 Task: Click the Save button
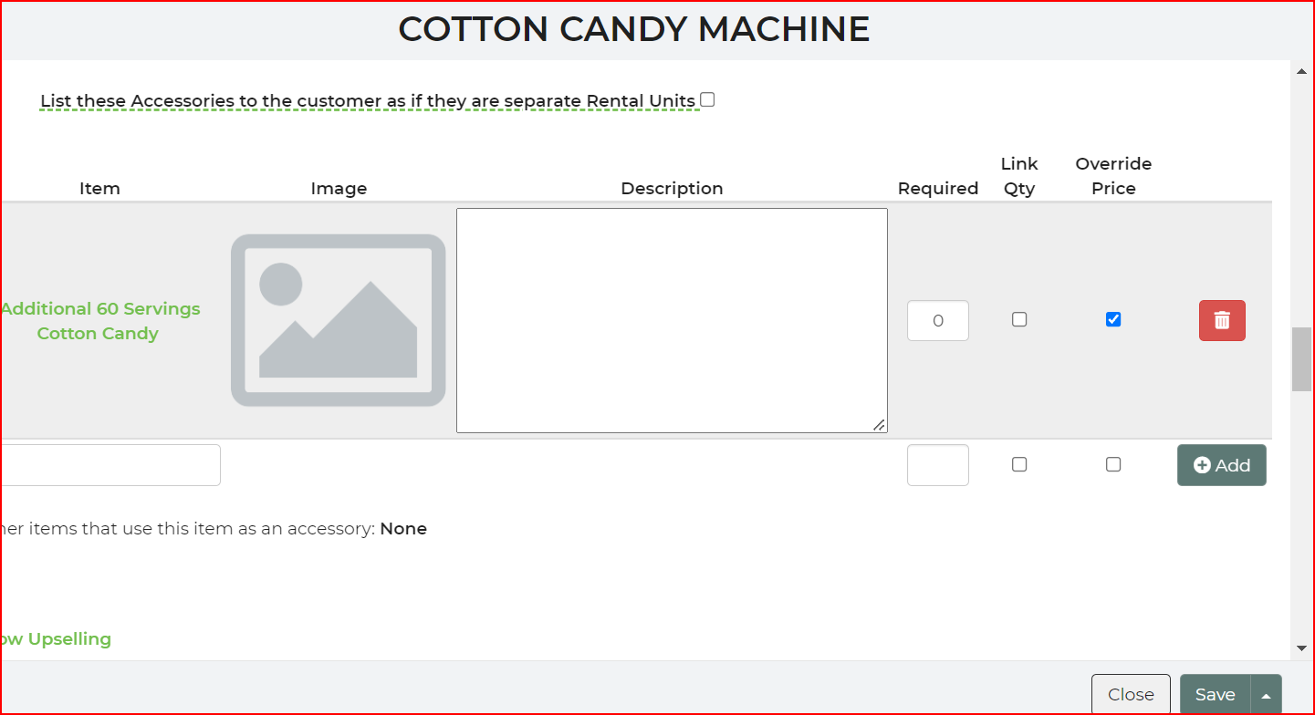1215,695
